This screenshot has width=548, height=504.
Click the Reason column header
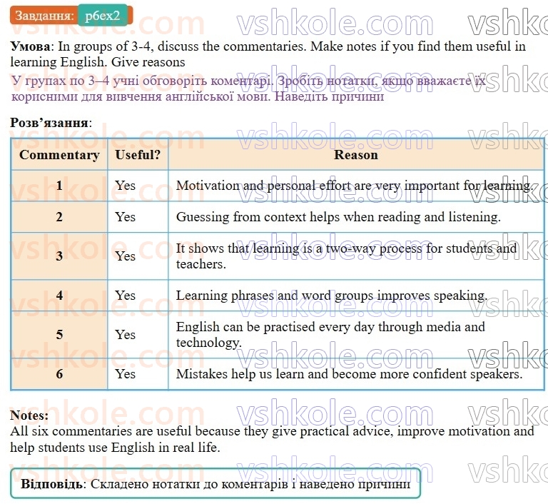point(356,155)
